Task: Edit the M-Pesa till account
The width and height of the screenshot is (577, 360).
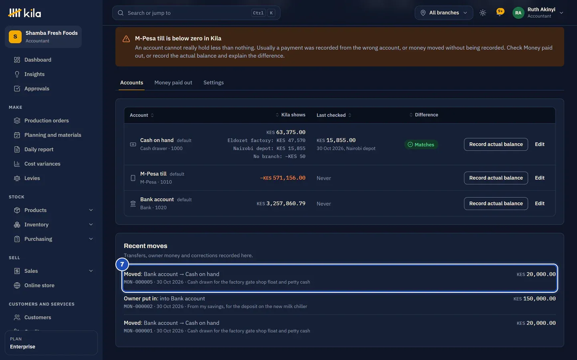Action: 540,178
